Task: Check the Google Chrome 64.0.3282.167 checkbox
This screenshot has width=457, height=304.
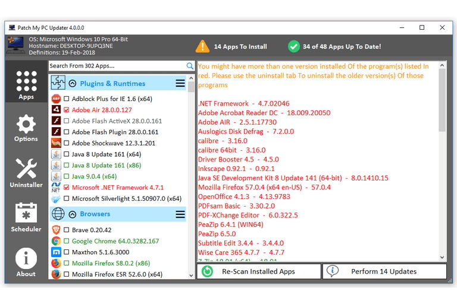Action: coord(67,241)
